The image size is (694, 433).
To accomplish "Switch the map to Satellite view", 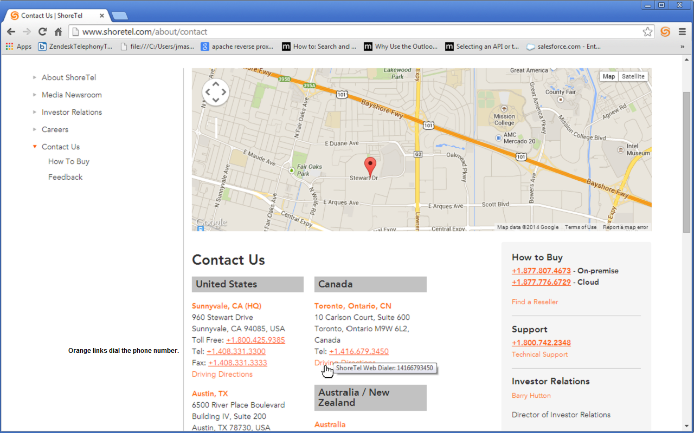I will 633,76.
